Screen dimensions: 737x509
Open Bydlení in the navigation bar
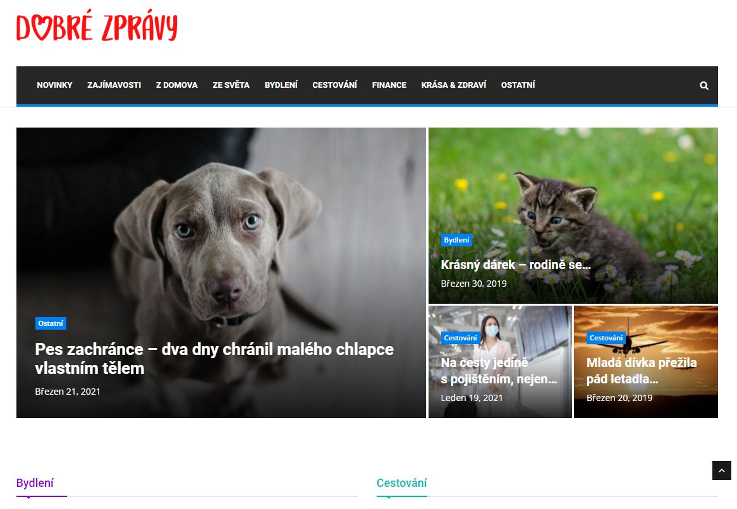click(281, 85)
